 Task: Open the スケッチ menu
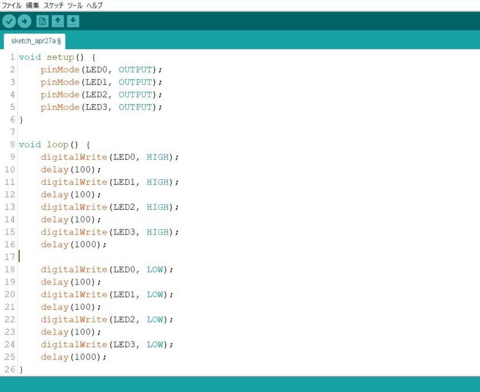point(54,5)
